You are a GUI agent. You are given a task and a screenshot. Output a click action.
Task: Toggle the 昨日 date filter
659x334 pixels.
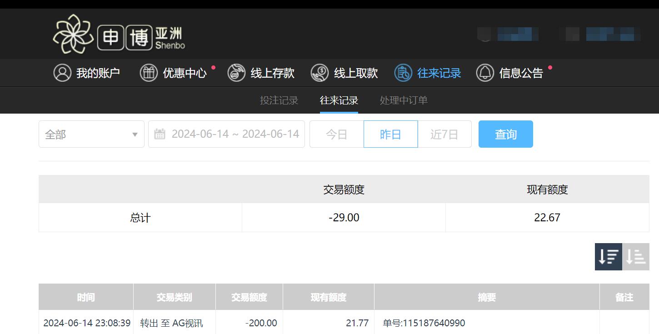click(x=390, y=134)
